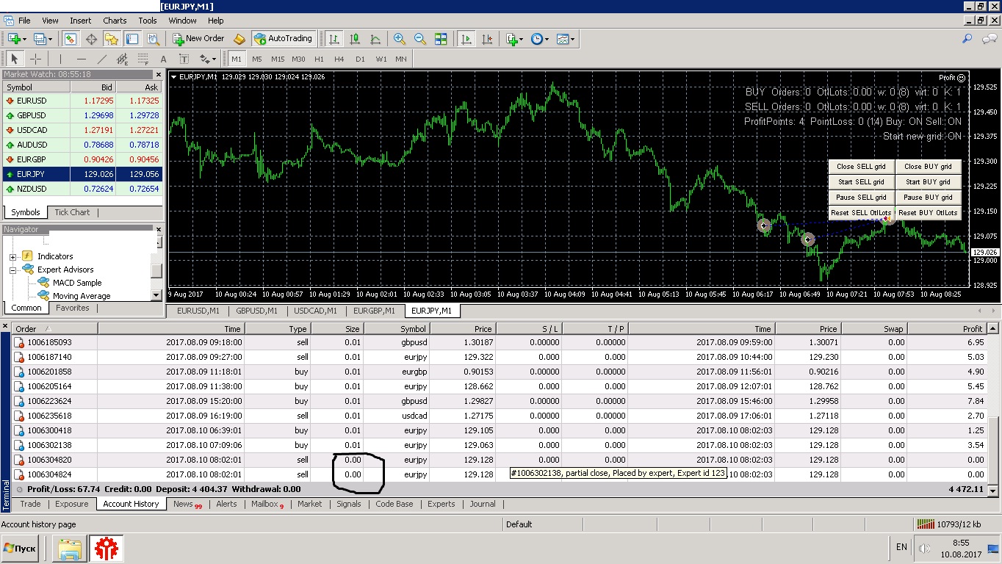Click the Pause SELL grid button
Viewport: 1002px width, 564px height.
(861, 198)
